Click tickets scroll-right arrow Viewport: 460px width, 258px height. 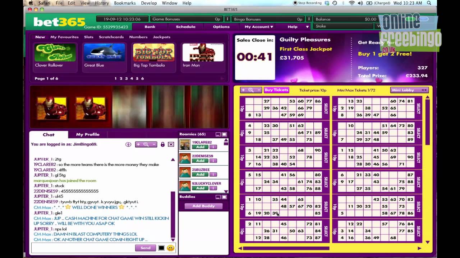pyautogui.click(x=419, y=248)
